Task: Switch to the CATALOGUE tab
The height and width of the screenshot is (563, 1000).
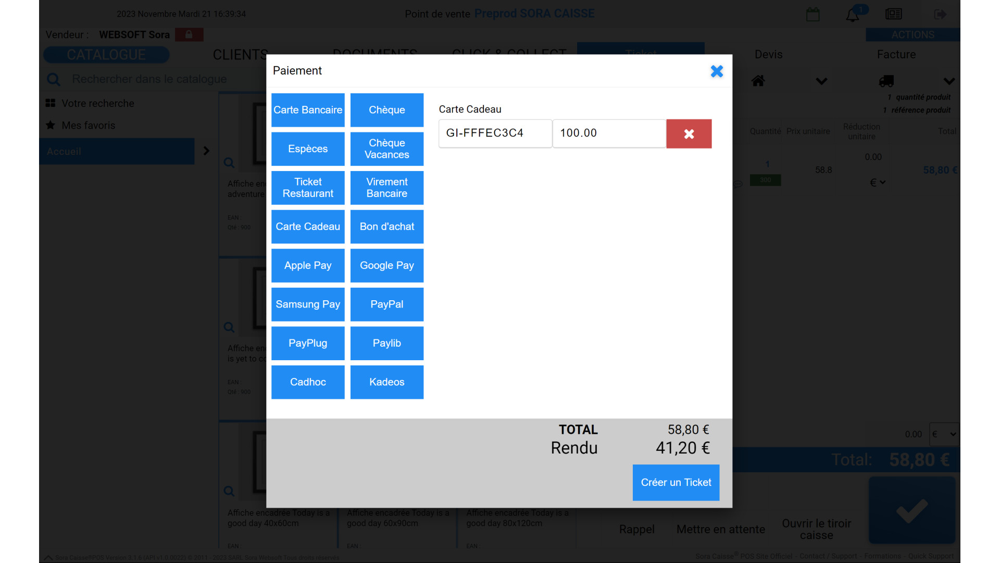Action: point(106,55)
